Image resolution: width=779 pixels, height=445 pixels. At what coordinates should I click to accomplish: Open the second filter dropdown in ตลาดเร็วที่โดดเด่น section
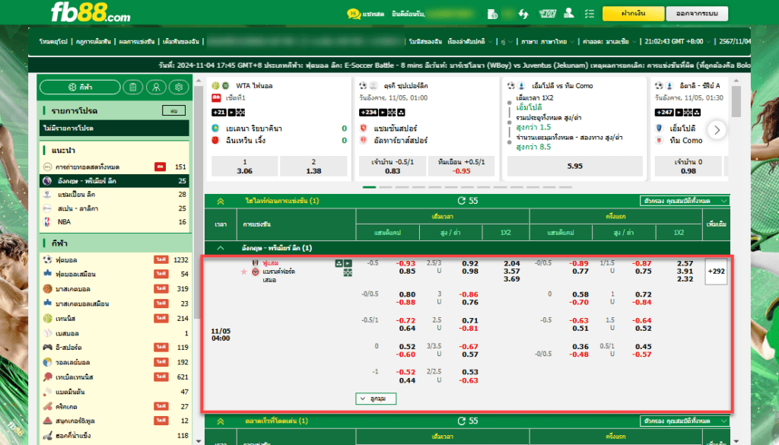685,421
